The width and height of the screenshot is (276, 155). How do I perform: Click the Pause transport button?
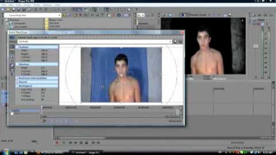(x=81, y=143)
